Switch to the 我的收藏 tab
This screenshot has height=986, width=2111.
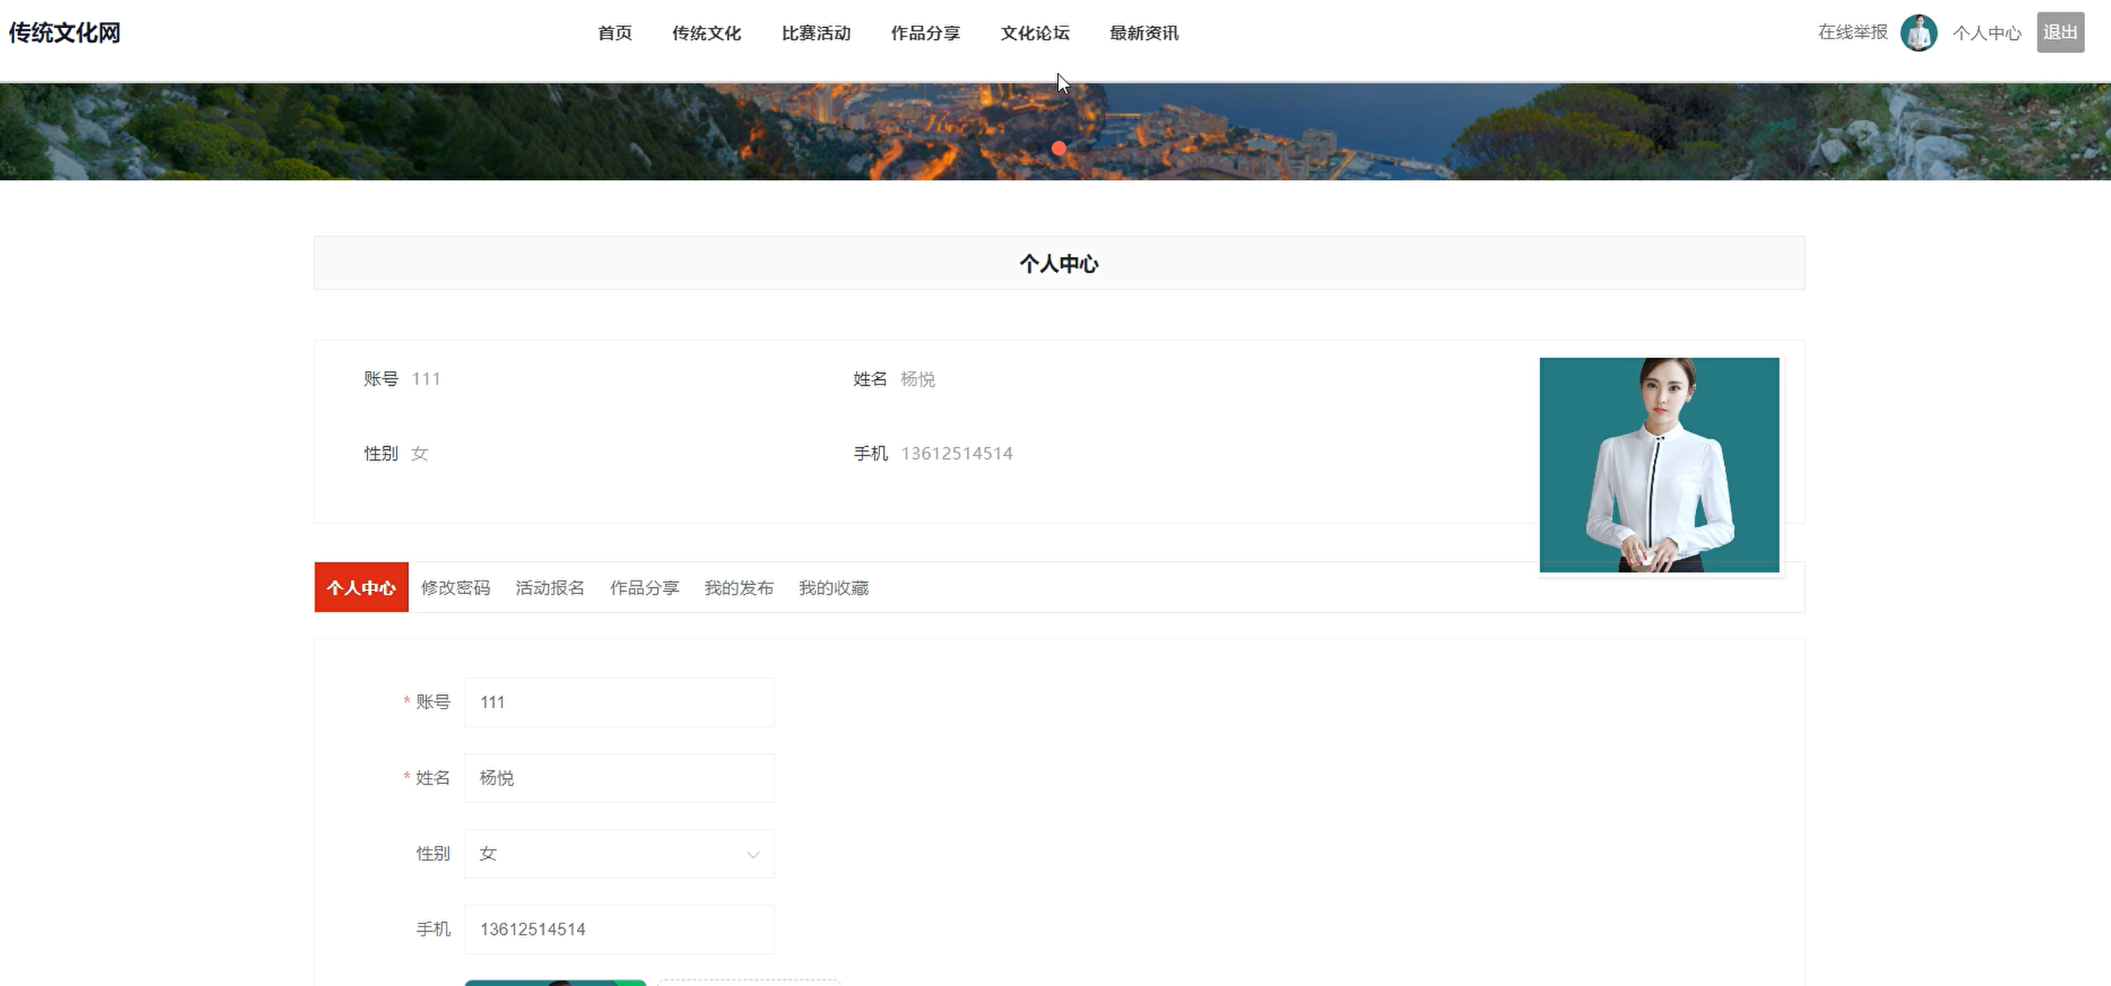(833, 587)
